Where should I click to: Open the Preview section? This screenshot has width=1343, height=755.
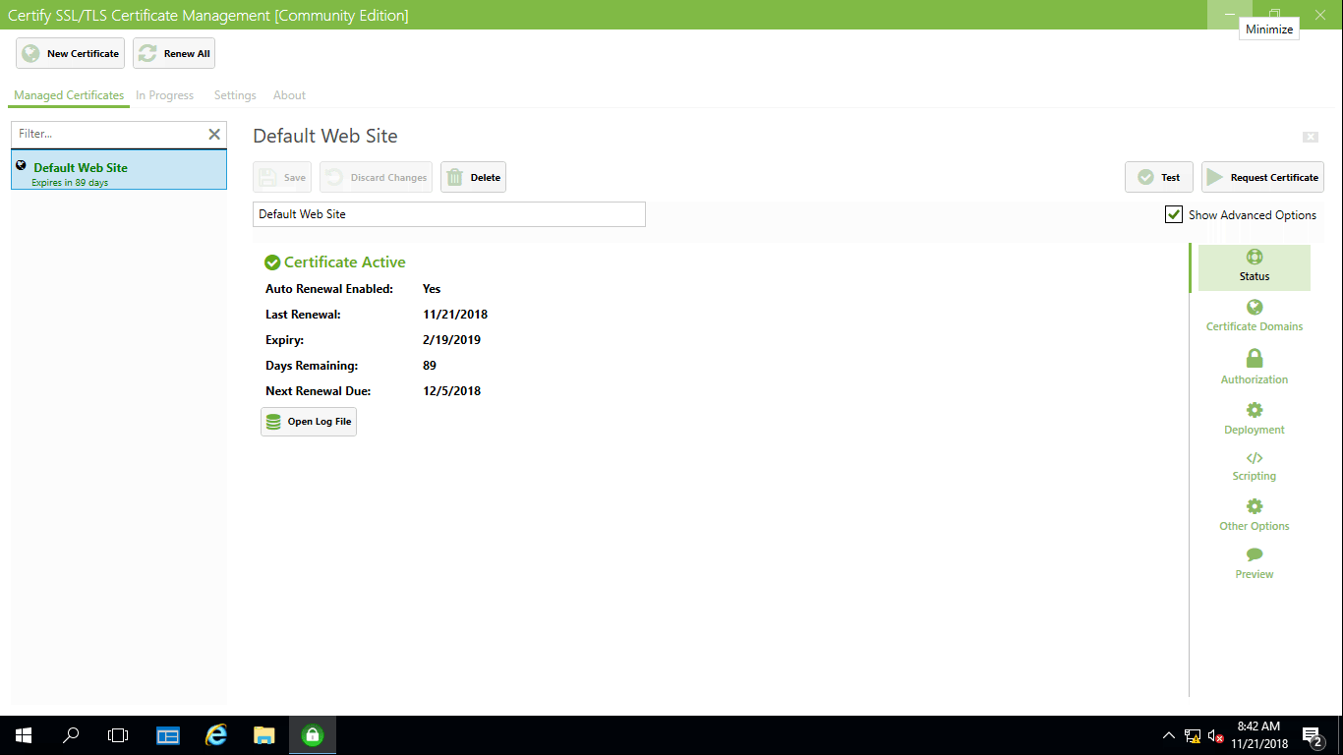coord(1254,564)
